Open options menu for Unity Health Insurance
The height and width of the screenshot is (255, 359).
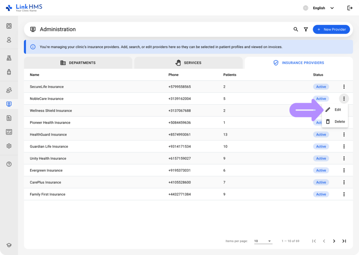(x=344, y=158)
